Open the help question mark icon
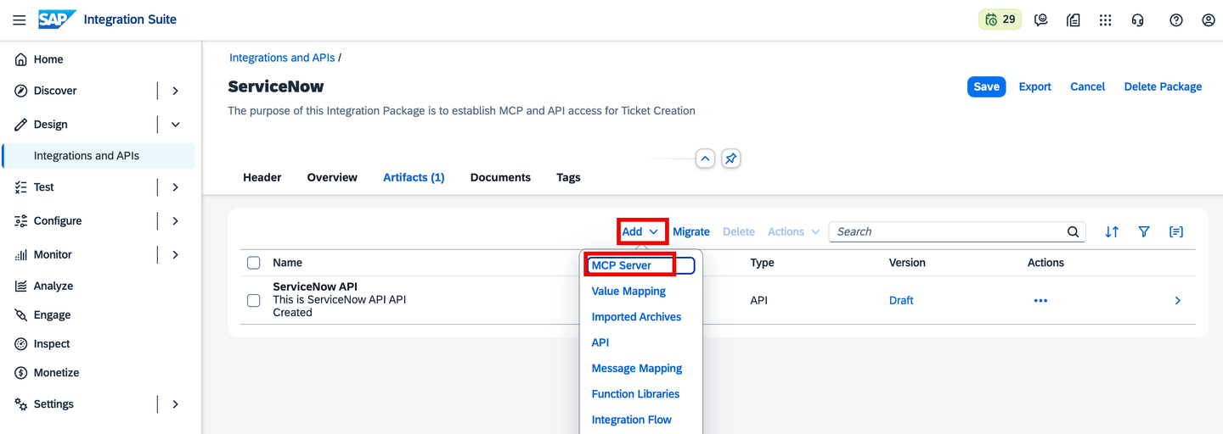Image resolution: width=1223 pixels, height=434 pixels. 1176,20
